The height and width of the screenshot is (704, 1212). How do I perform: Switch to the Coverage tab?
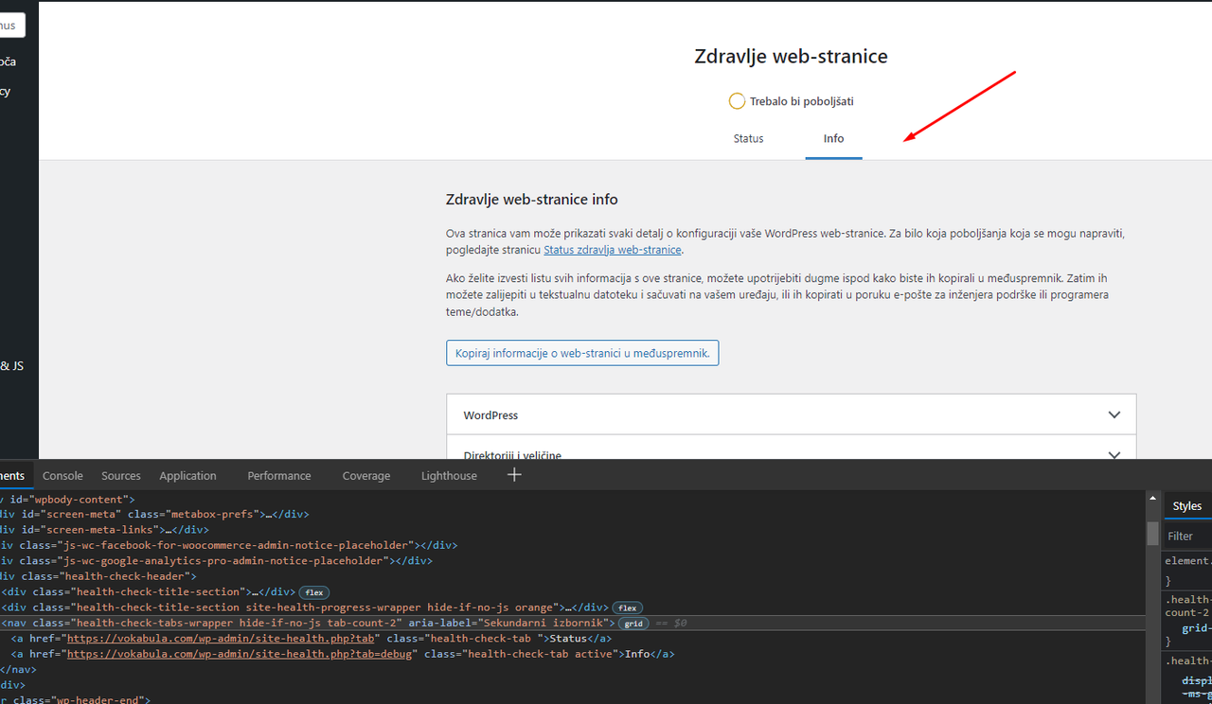(x=366, y=476)
